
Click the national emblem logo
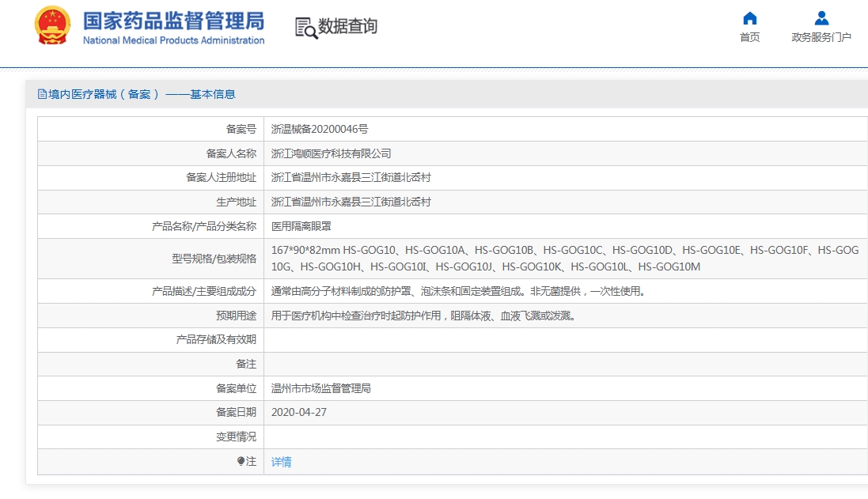click(52, 26)
